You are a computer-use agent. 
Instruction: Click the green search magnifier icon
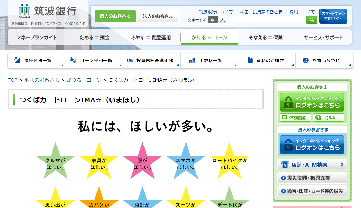point(312,20)
